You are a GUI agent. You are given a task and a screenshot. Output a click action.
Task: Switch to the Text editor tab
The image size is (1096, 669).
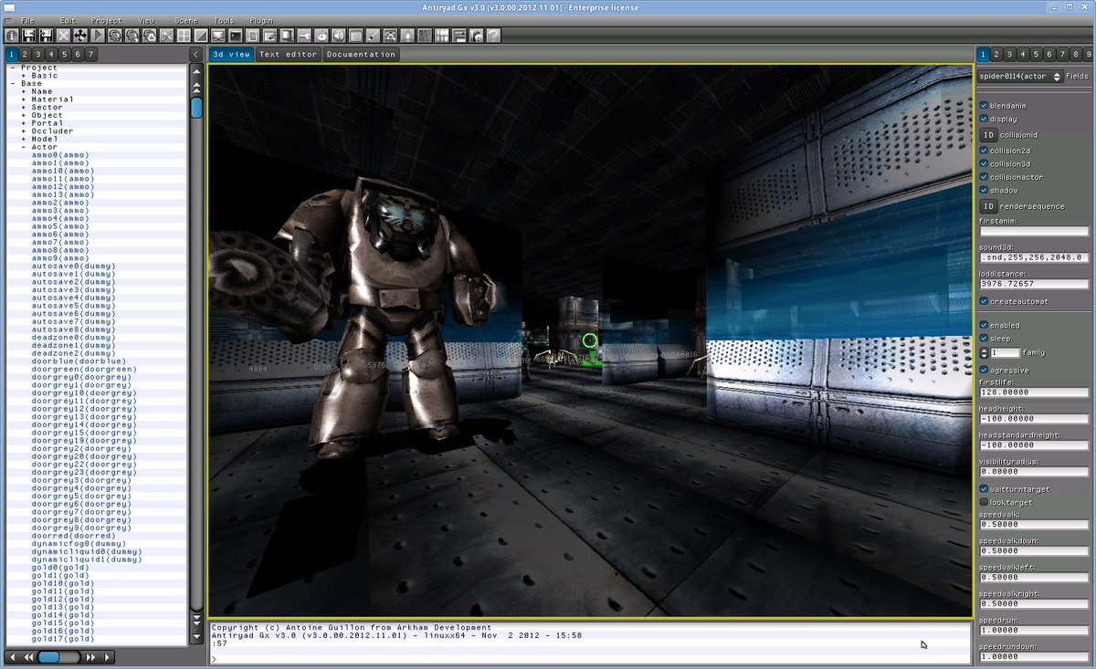pyautogui.click(x=289, y=54)
